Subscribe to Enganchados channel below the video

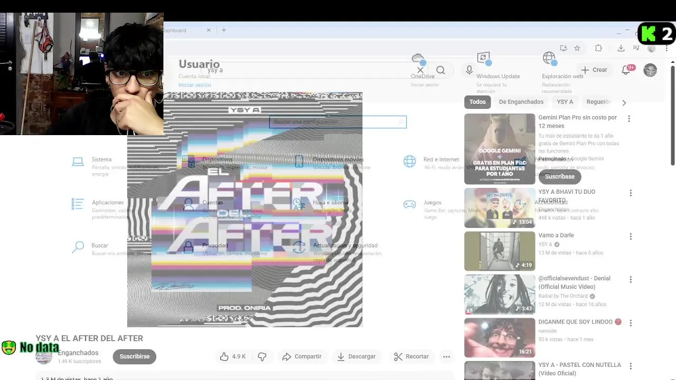click(134, 357)
